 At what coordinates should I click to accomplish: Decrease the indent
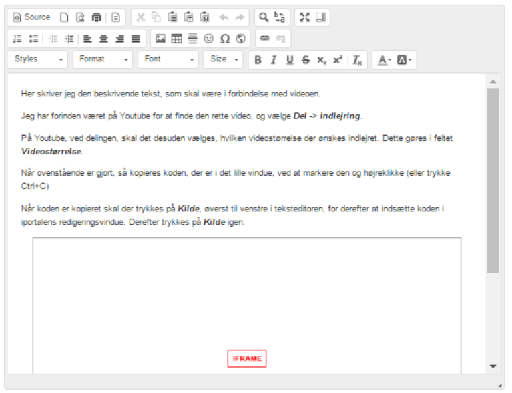coord(53,39)
